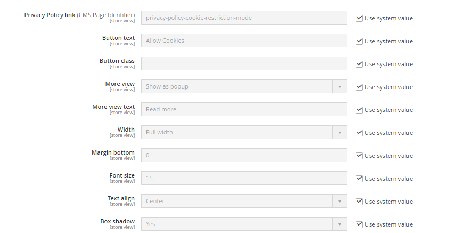Toggle Use system value checkbox for Width
This screenshot has width=475, height=233.
[359, 133]
